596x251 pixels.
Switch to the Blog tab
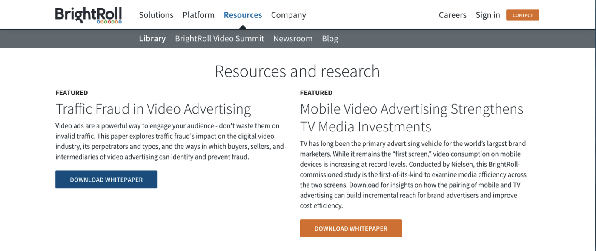(330, 38)
